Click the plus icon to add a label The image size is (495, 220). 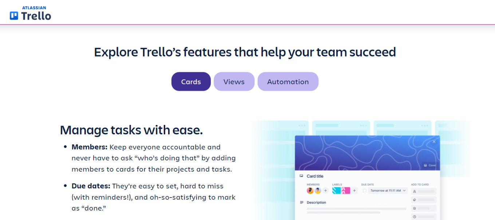[x=354, y=191]
